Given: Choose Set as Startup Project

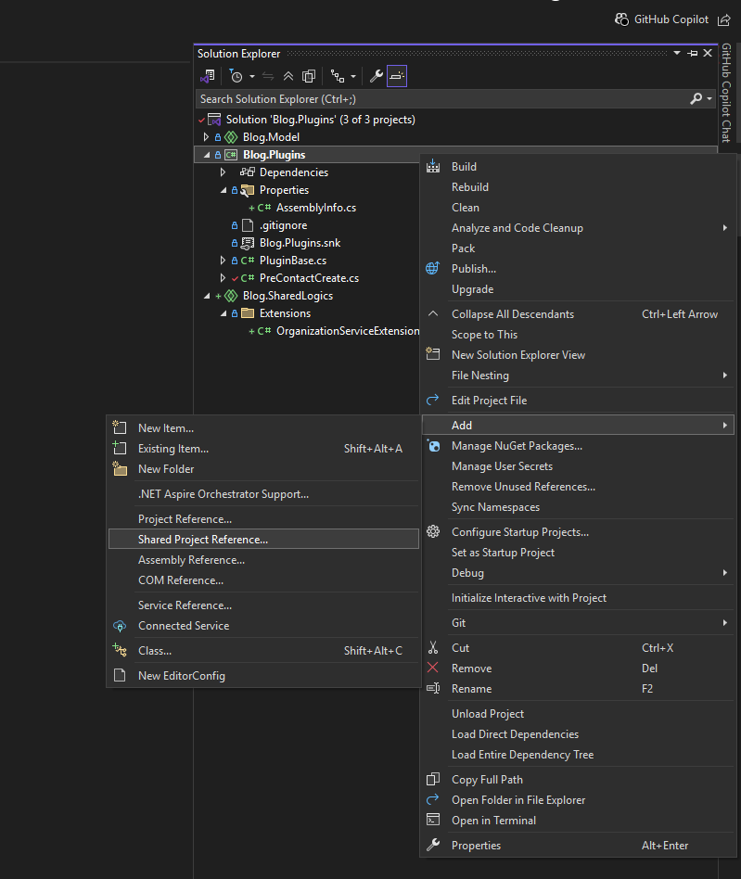Looking at the screenshot, I should pyautogui.click(x=578, y=553).
